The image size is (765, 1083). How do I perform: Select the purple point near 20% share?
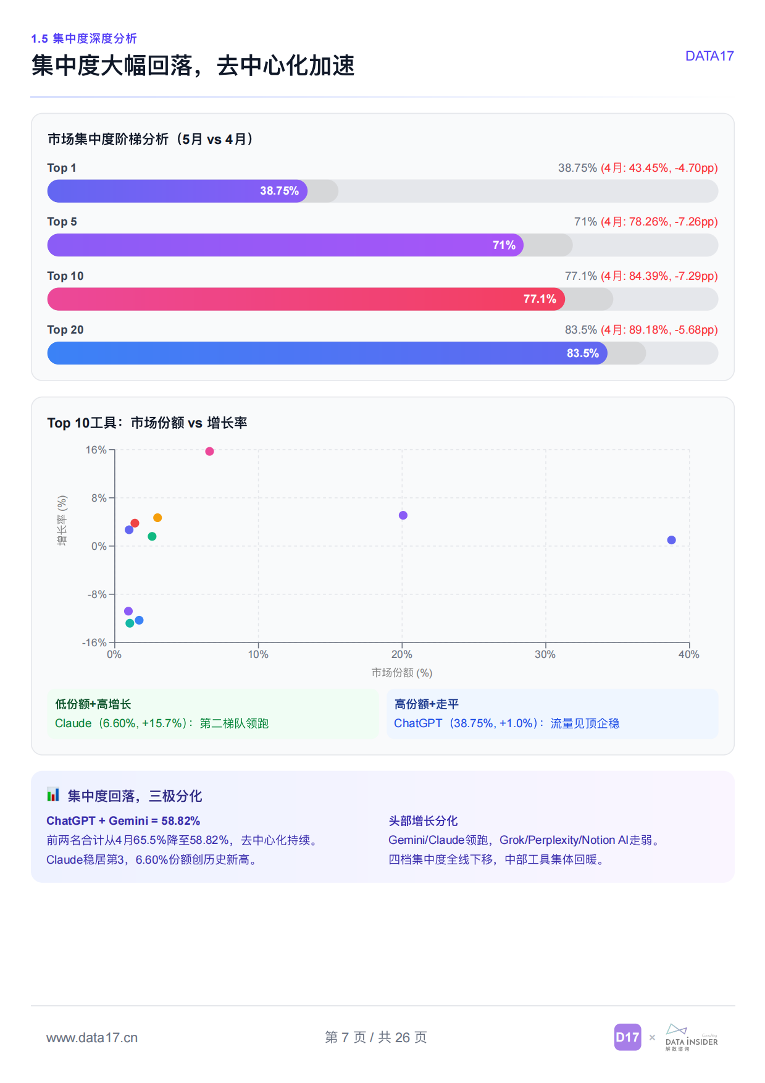click(x=403, y=515)
